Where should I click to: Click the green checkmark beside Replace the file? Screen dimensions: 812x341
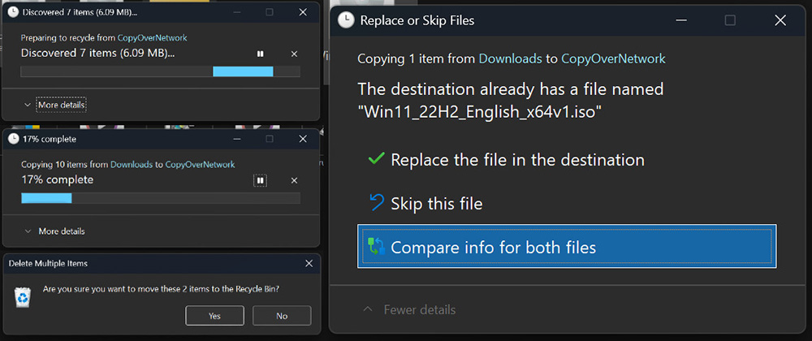tap(376, 159)
